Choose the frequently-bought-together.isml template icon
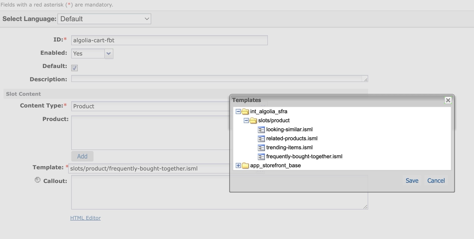 coord(262,157)
